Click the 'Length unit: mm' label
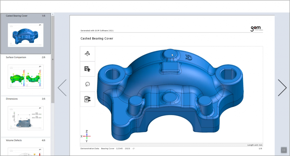This screenshot has height=156, width=290. 255,145
